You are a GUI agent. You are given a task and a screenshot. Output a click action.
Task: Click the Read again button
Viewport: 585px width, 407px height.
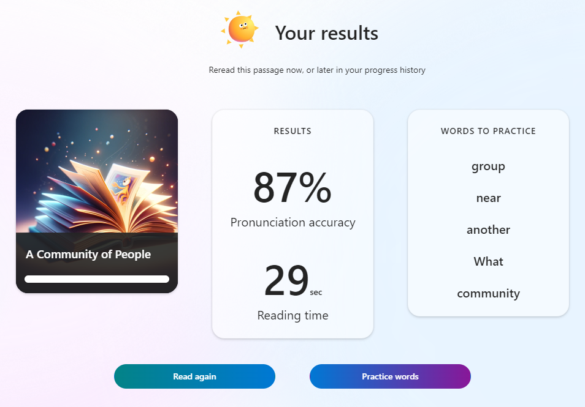click(194, 376)
